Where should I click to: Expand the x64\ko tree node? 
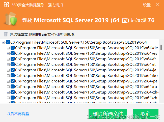tap(8, 76)
